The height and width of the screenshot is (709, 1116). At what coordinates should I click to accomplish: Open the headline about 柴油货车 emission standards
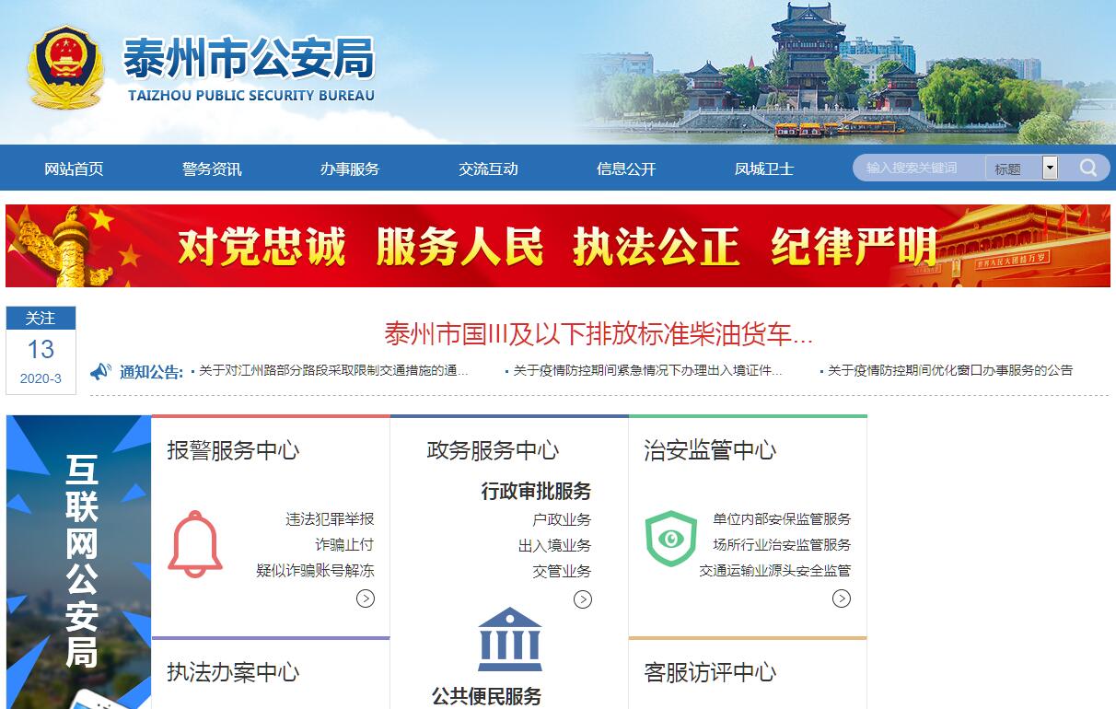(599, 334)
